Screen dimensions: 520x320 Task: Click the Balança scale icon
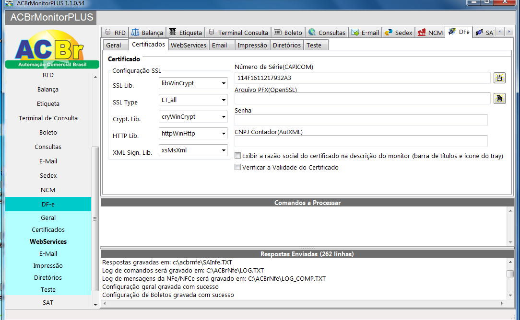(x=135, y=33)
